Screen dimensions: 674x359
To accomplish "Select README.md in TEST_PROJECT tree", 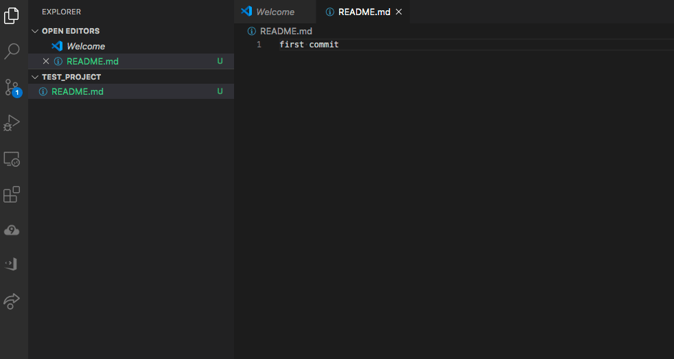I will 131,91.
